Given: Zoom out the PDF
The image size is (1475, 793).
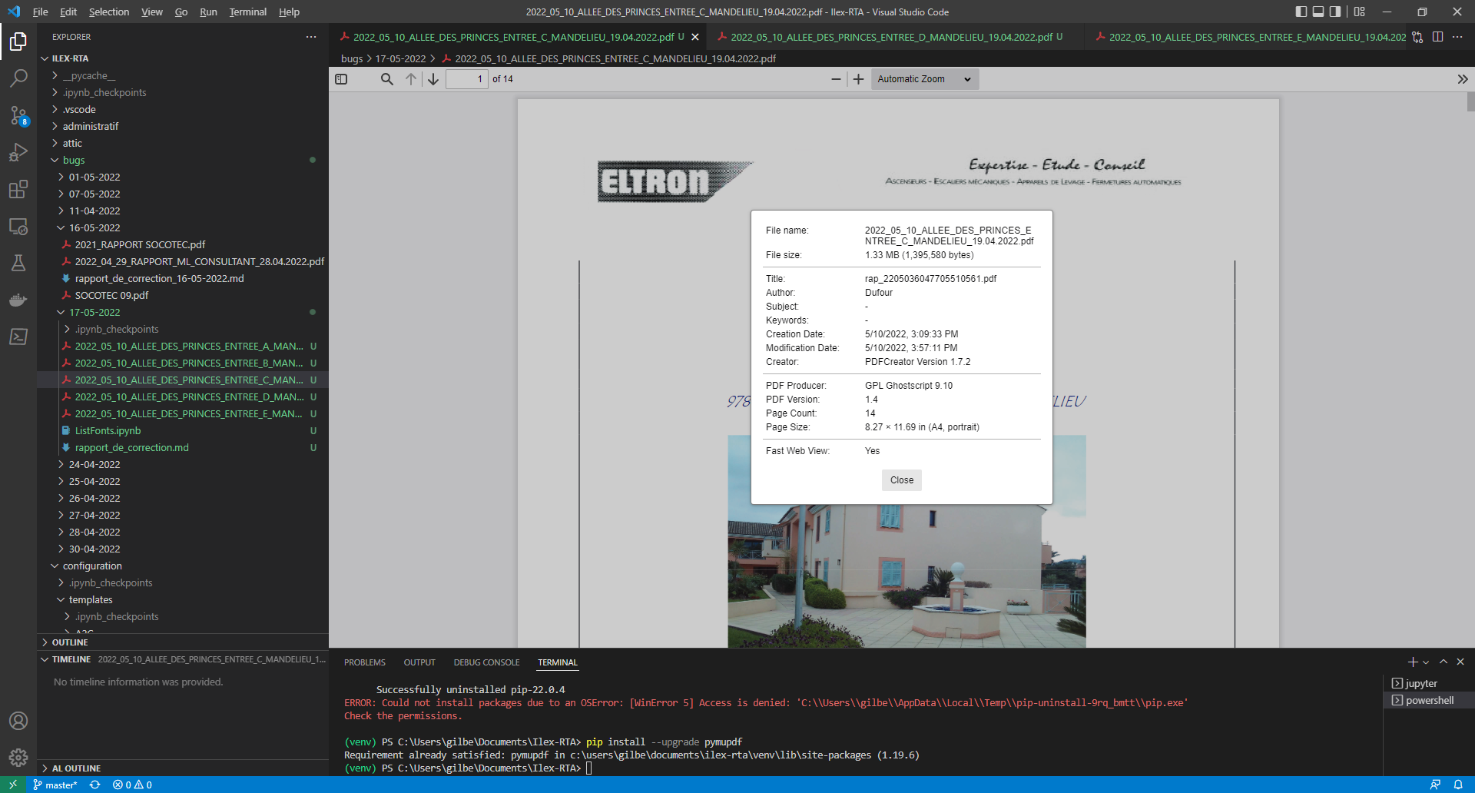Looking at the screenshot, I should [836, 79].
